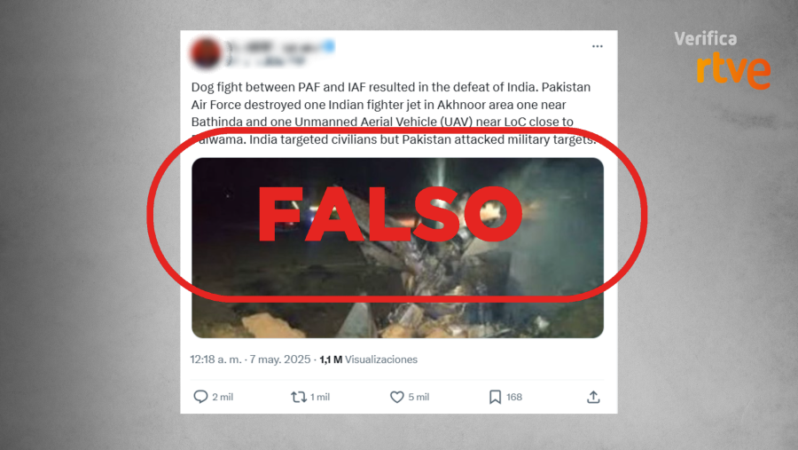Click the Verifica watermark text

(x=706, y=39)
